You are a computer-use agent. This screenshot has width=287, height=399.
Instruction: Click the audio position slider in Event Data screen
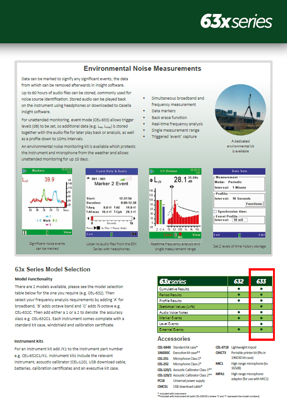(x=111, y=218)
